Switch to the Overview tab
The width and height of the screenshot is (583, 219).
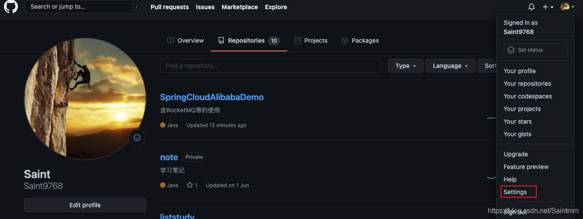185,40
